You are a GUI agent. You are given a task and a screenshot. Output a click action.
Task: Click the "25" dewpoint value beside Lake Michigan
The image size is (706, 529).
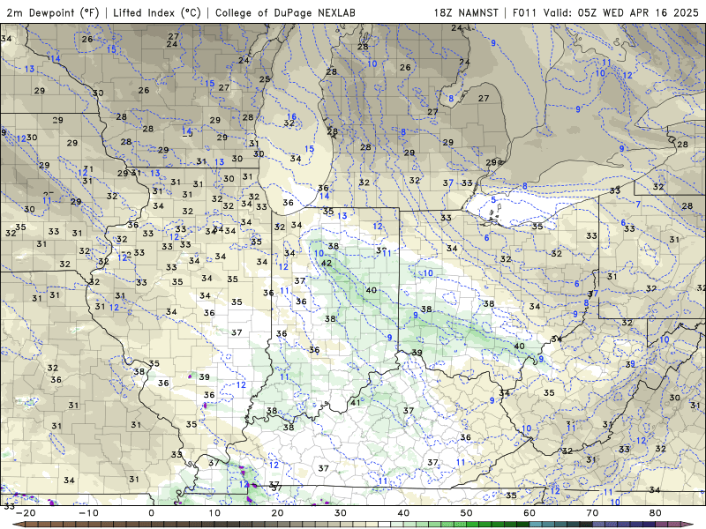tap(265, 79)
